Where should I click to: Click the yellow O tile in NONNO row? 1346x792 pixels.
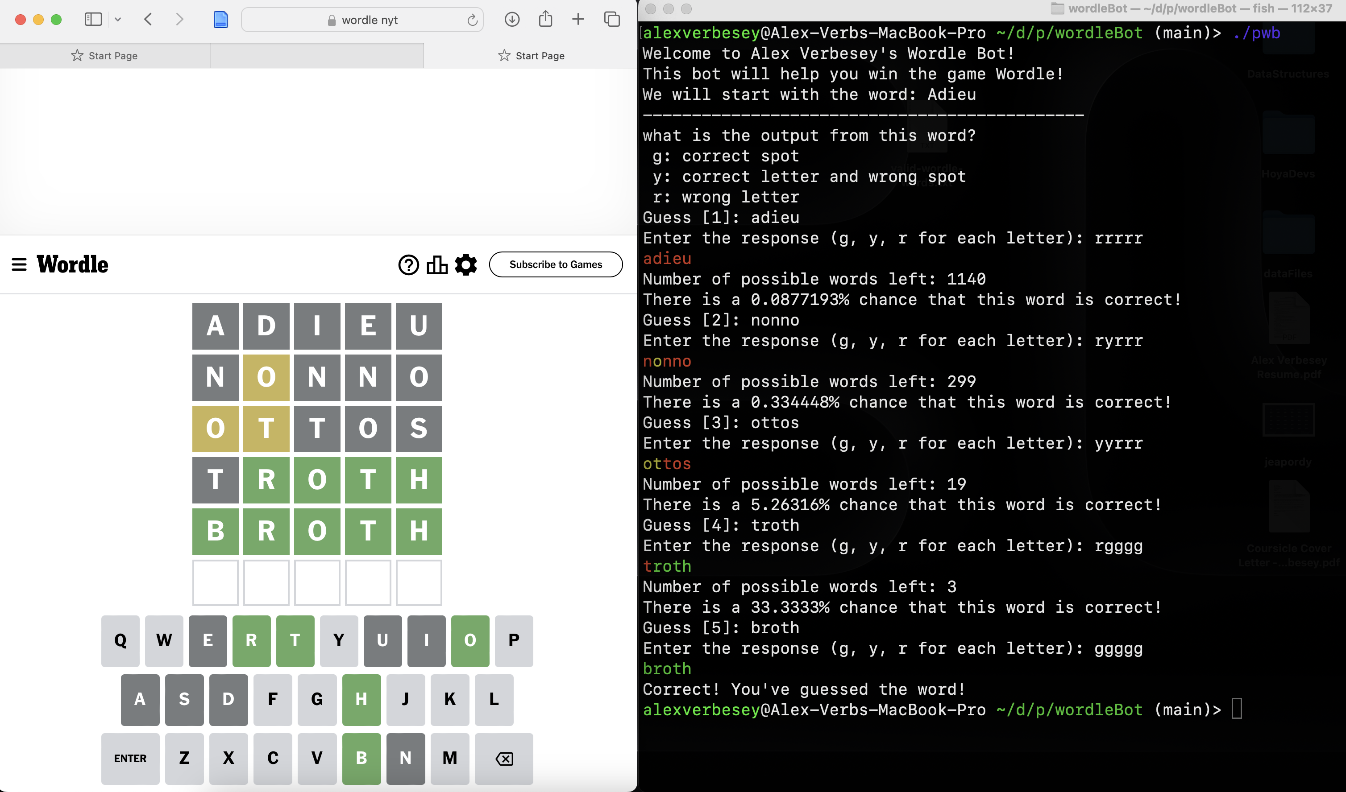[266, 377]
